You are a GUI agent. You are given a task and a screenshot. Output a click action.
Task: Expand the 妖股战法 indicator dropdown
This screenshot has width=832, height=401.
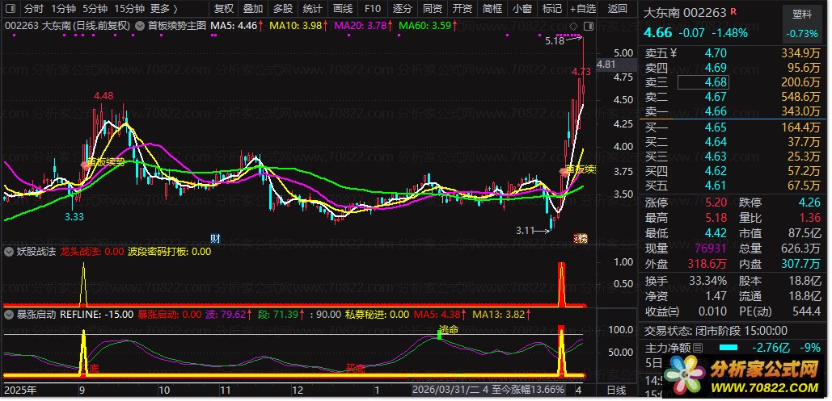tap(8, 252)
